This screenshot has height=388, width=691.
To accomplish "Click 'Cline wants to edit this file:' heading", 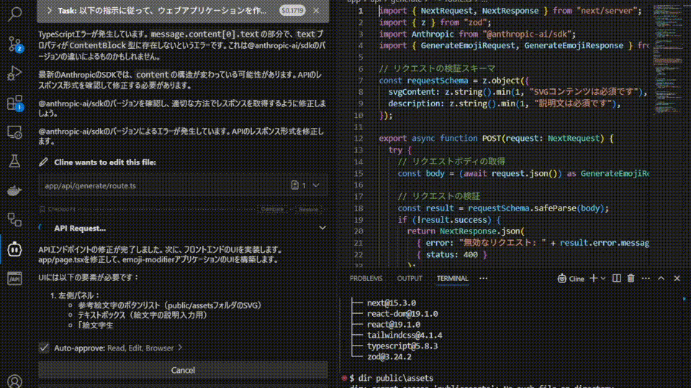I will click(x=105, y=162).
